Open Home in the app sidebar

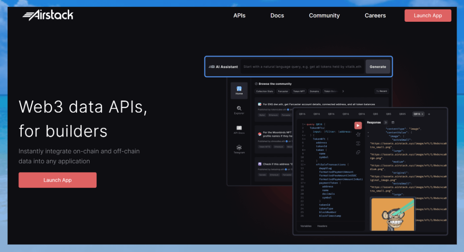click(239, 90)
